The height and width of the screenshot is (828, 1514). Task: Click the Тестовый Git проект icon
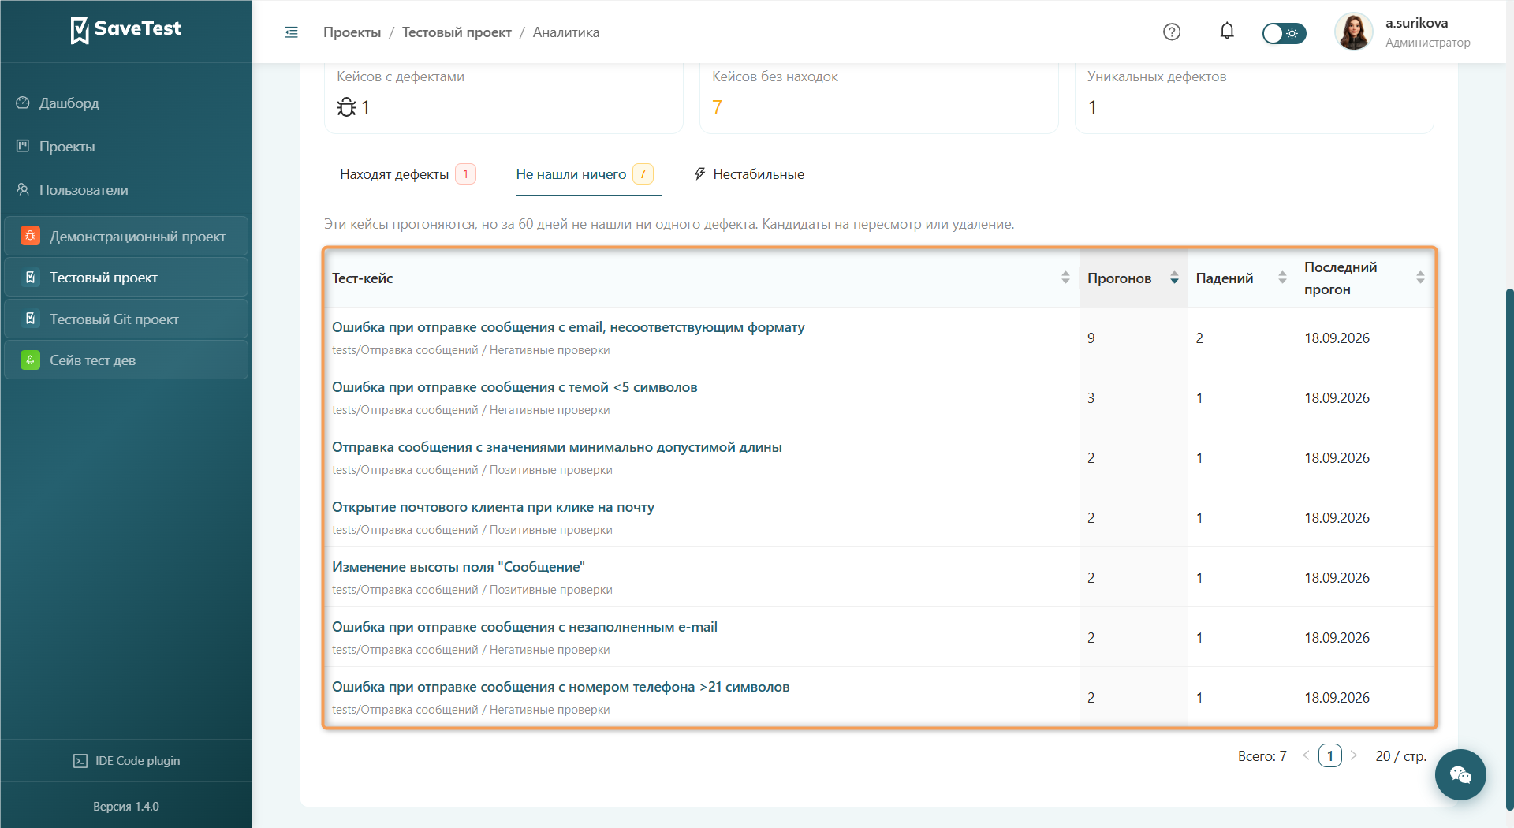coord(30,319)
